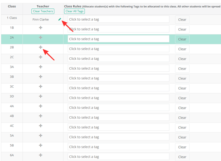
Task: Clear tags for class 3C
Action: (x=182, y=88)
